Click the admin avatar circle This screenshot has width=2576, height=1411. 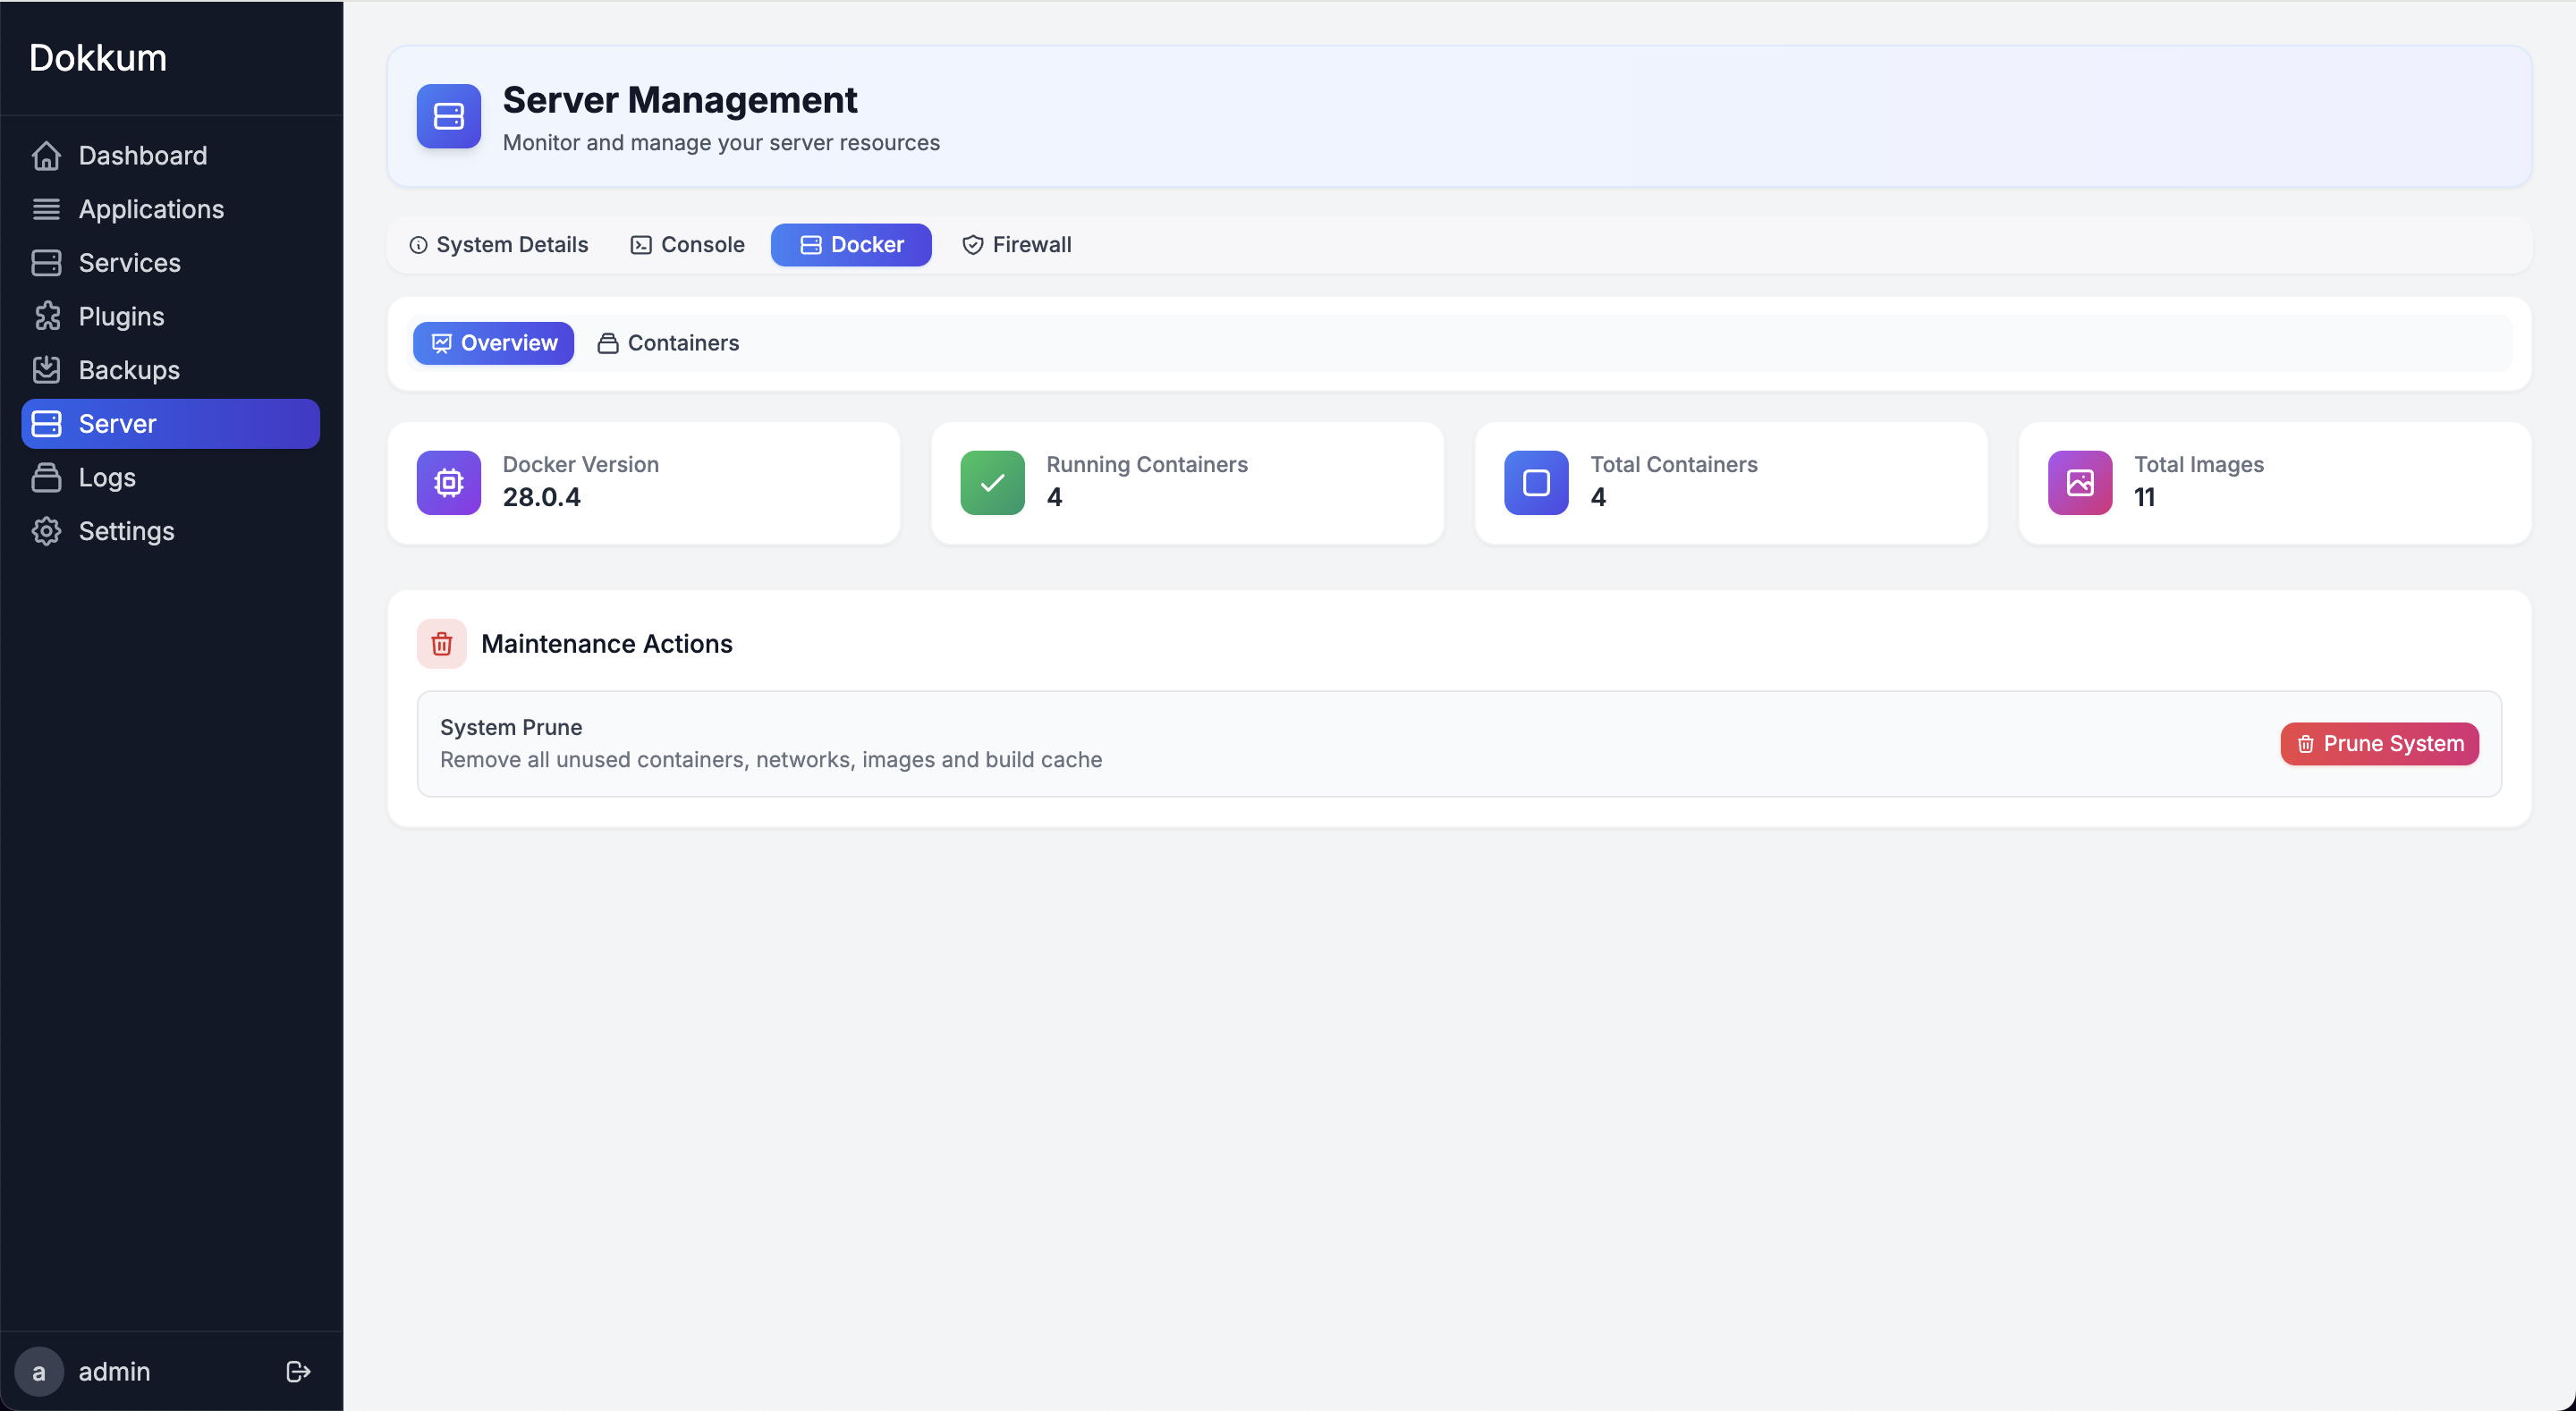[x=39, y=1371]
